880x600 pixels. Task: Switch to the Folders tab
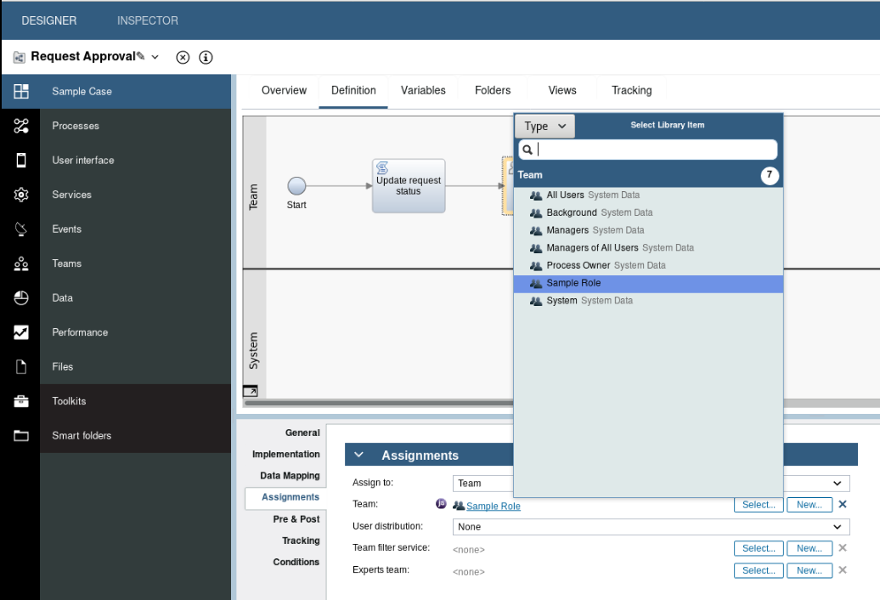pyautogui.click(x=493, y=90)
